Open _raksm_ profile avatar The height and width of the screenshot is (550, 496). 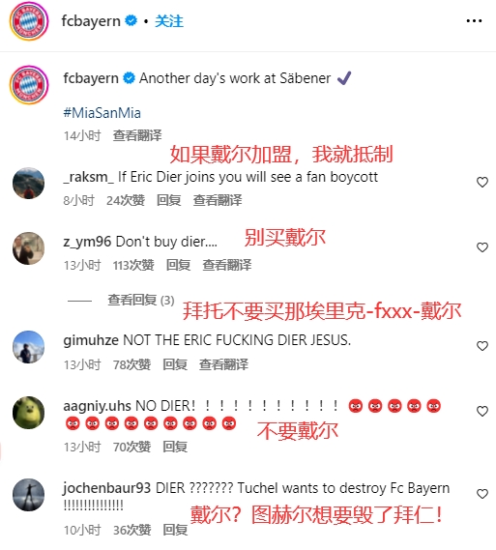[x=28, y=183]
